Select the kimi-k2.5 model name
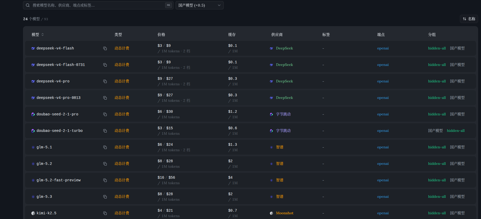This screenshot has height=219, width=481. (x=47, y=213)
